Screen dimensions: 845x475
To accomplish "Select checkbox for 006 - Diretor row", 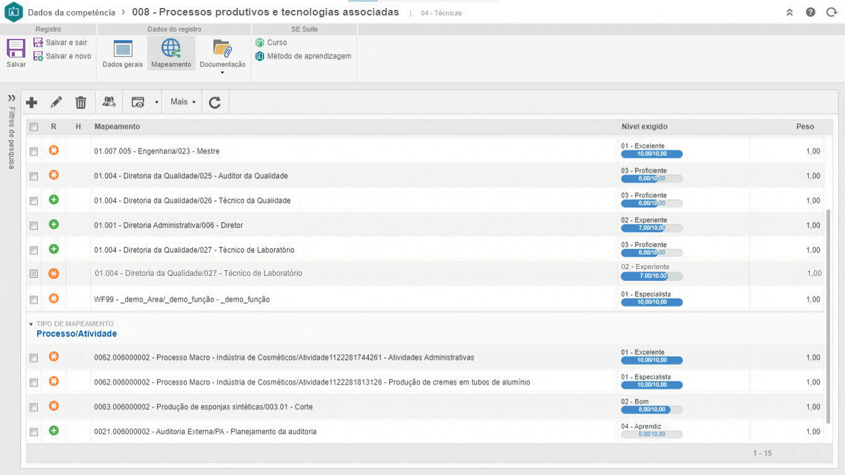I will [x=34, y=226].
